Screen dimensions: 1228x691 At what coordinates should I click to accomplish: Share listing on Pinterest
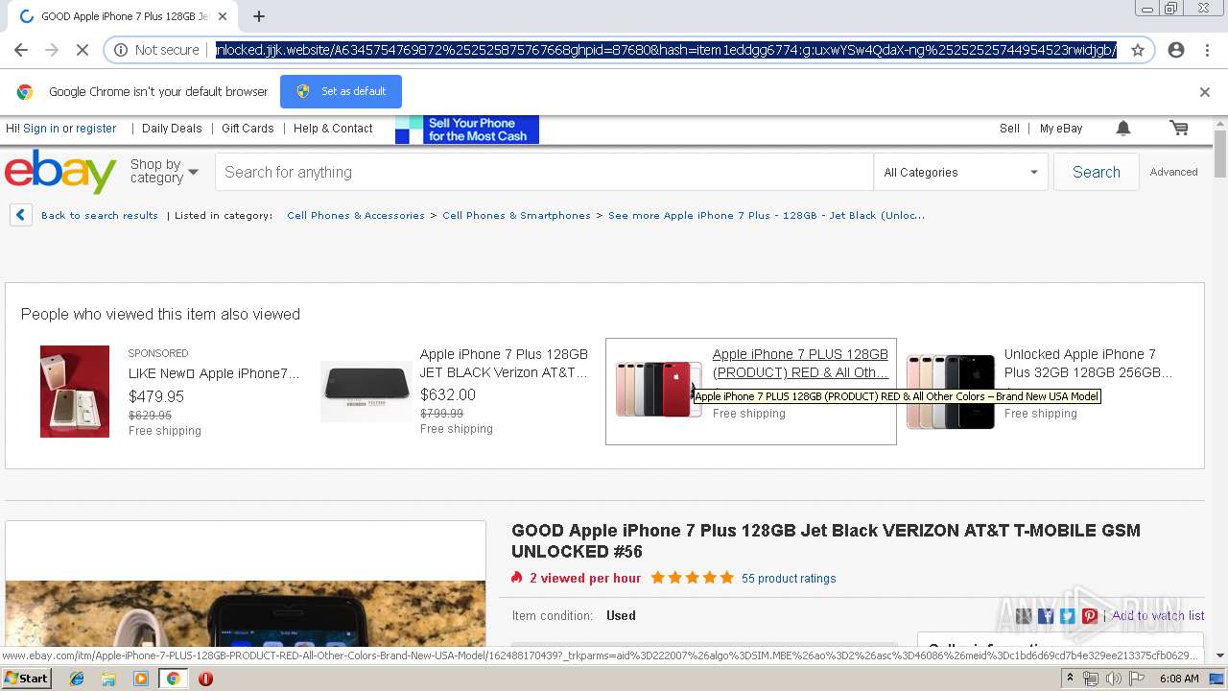pyautogui.click(x=1090, y=616)
